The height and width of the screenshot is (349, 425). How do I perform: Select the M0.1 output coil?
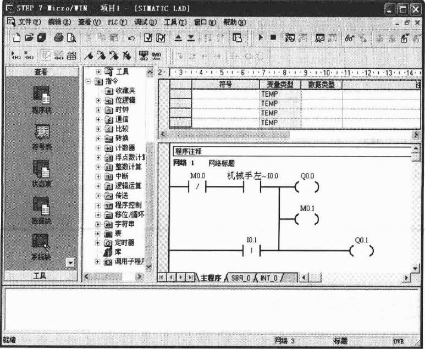tap(307, 219)
